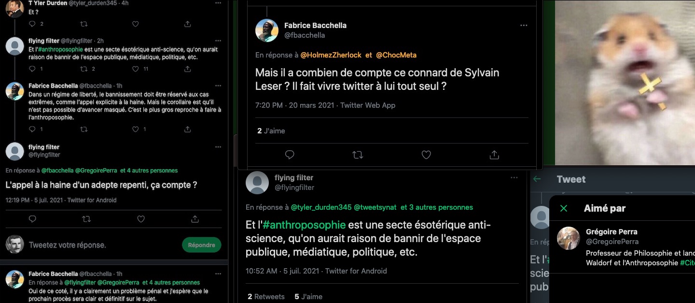The height and width of the screenshot is (303, 695).
Task: Like the "L'appel à la haine" tweet
Action: 141,219
